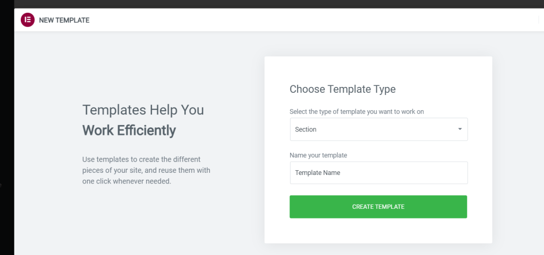The width and height of the screenshot is (544, 255).
Task: Click empty white space below CREATE TEMPLATE button
Action: (378, 231)
